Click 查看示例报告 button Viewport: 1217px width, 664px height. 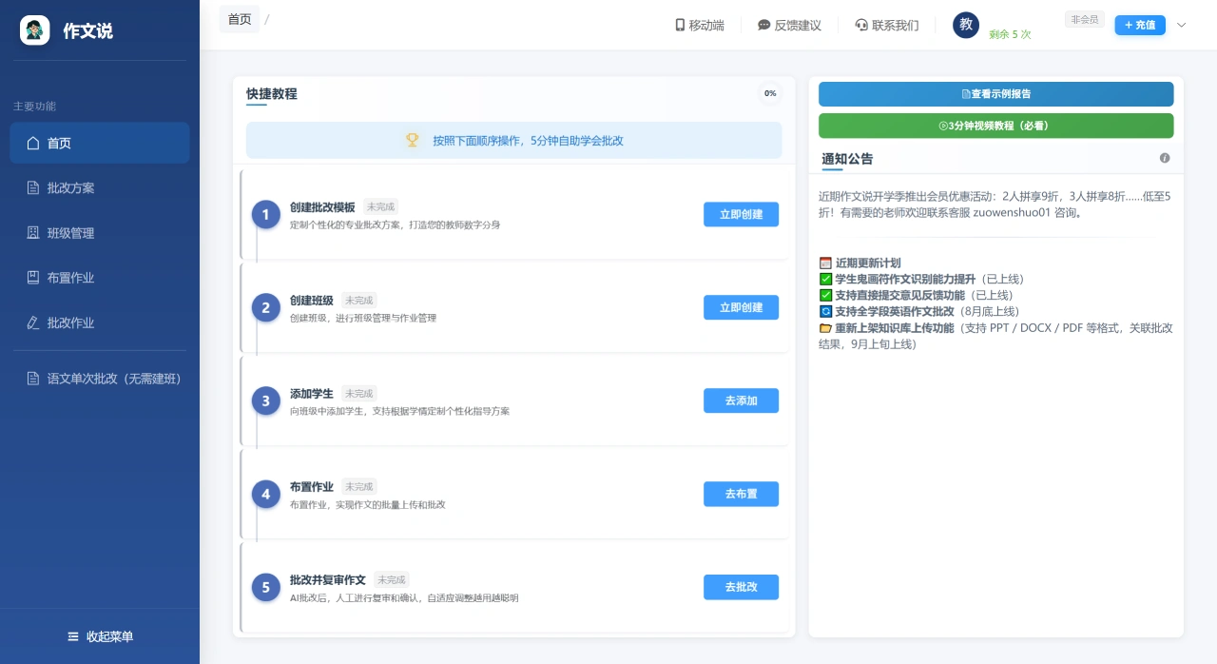pyautogui.click(x=995, y=94)
